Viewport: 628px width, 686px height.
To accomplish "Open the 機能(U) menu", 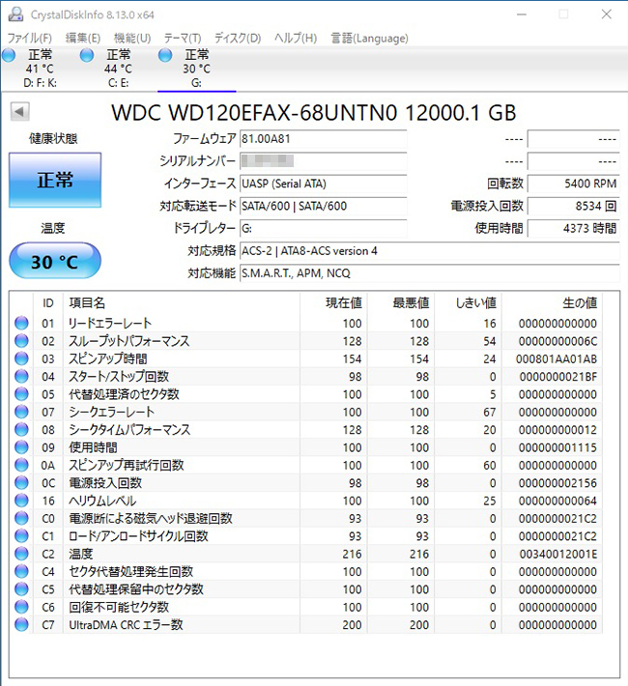I will pos(131,38).
